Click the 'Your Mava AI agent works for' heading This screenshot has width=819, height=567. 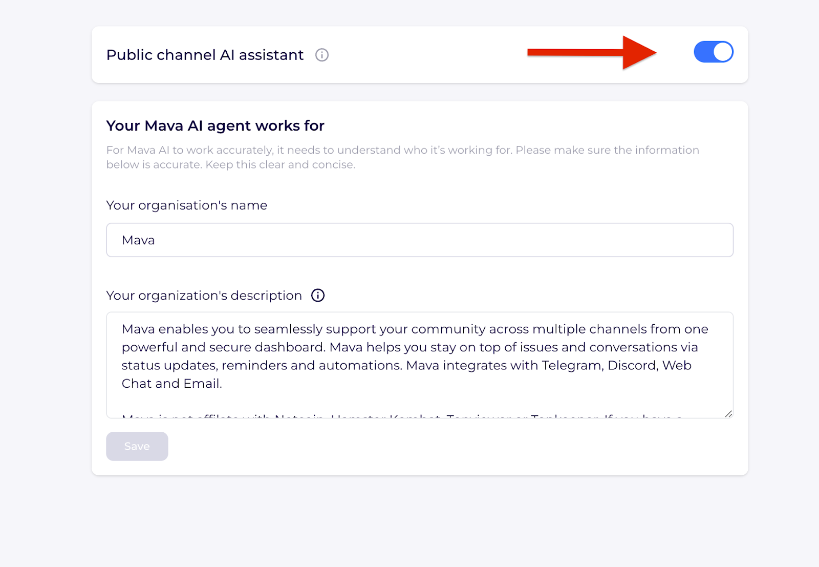(215, 125)
